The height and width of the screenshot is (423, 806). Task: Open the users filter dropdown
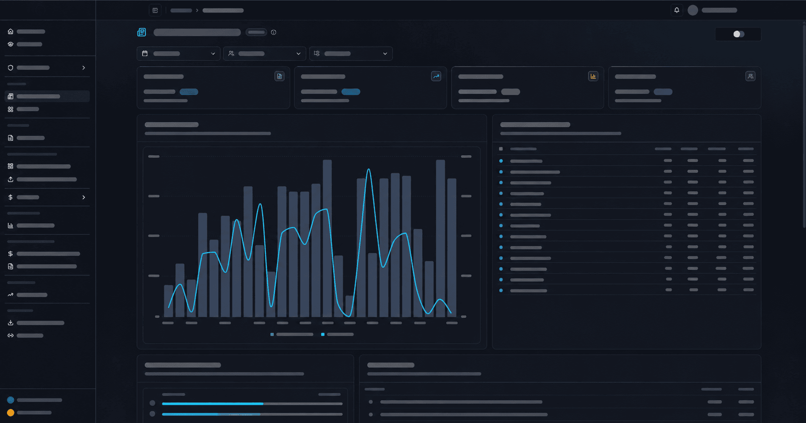tap(264, 54)
